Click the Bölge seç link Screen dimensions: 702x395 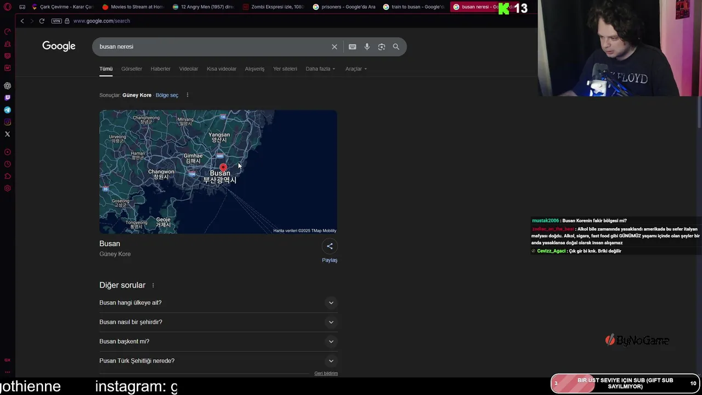167,95
